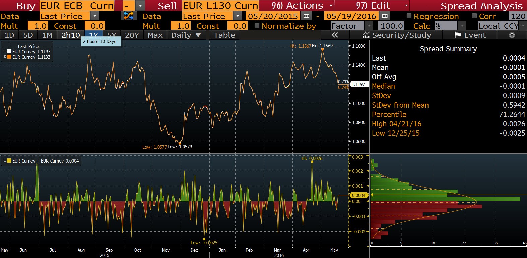527x258 pixels.
Task: Click the Sell security EUR L130 field
Action: pos(220,6)
